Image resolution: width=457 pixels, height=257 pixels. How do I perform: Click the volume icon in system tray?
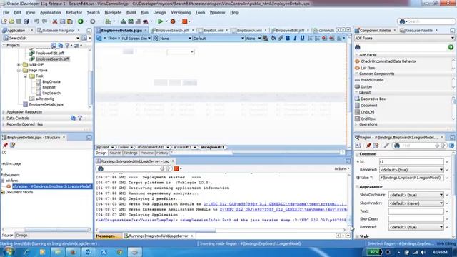tap(423, 252)
